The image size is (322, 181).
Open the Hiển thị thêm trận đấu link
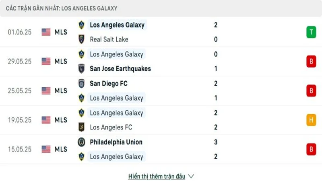157,176
